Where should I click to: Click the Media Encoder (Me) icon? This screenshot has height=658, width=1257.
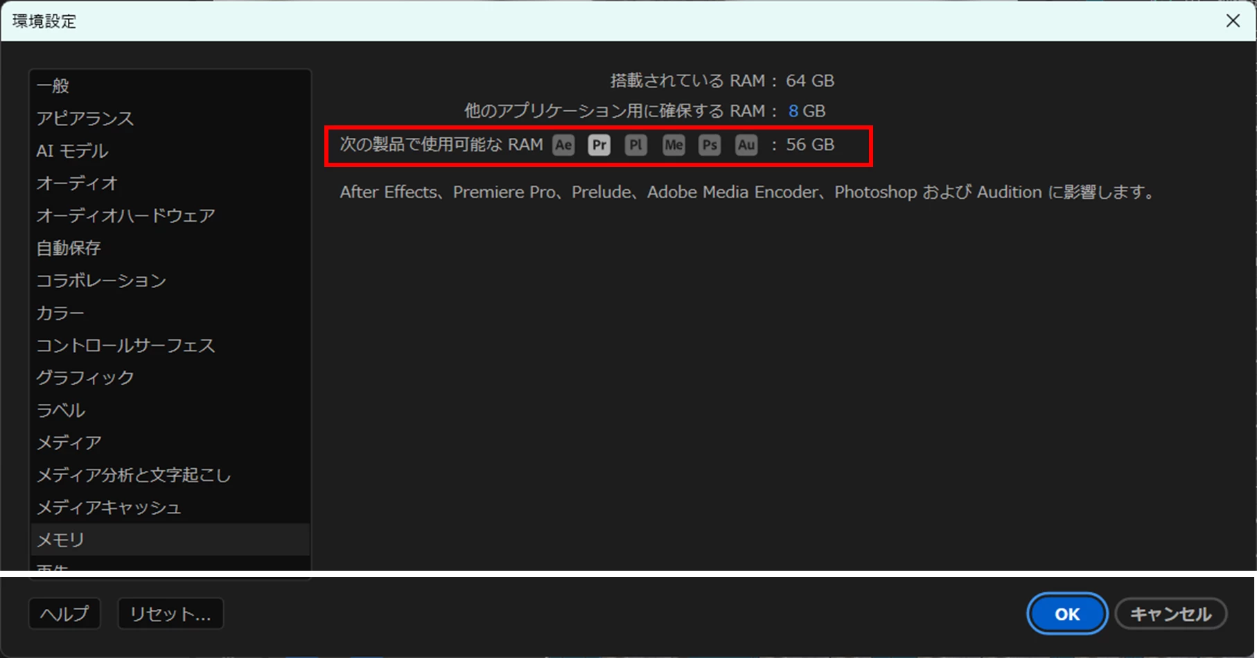click(x=674, y=145)
